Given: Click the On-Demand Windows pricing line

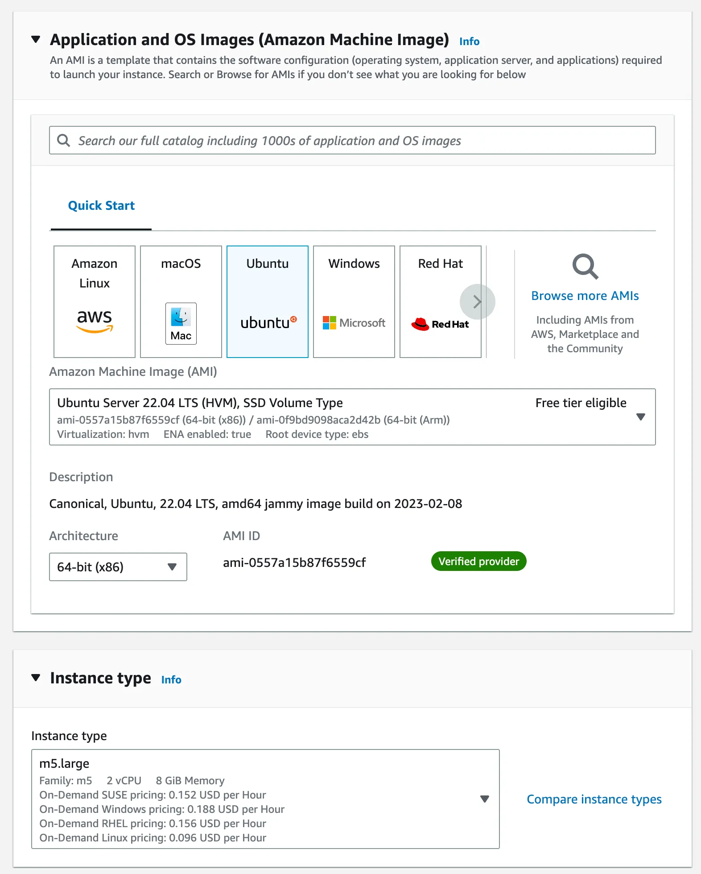Looking at the screenshot, I should pos(162,809).
